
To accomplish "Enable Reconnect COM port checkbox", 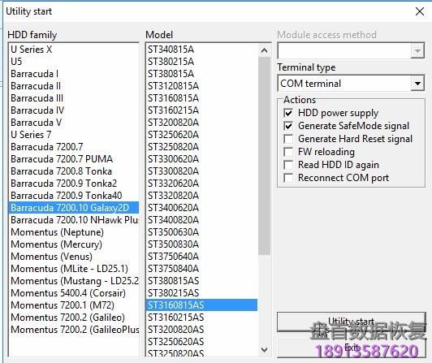I will 288,178.
